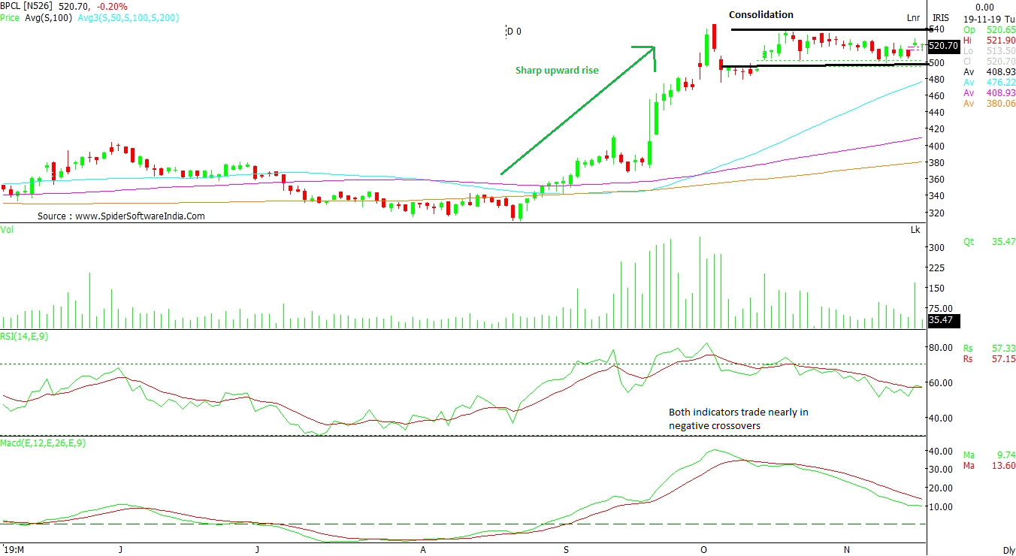
Task: Click the Dly timeframe label
Action: pos(1008,550)
